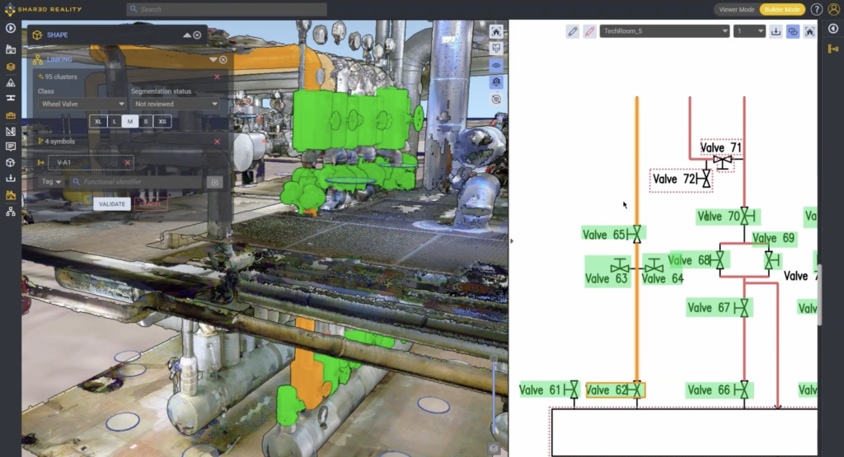This screenshot has height=457, width=844.
Task: Open the TechRoom_5 diagram dropdown
Action: [664, 31]
